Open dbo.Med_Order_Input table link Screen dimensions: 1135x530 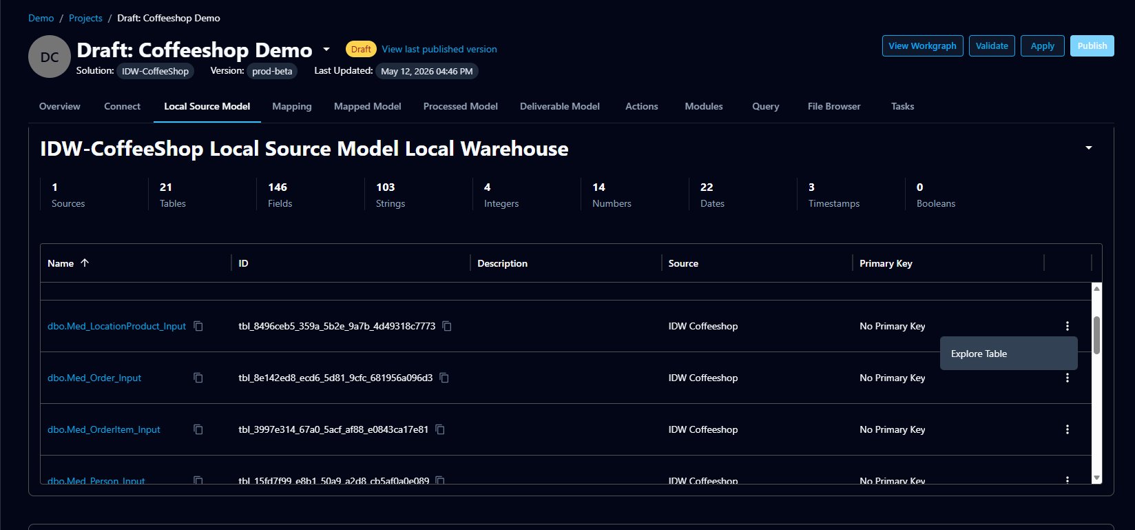(94, 378)
